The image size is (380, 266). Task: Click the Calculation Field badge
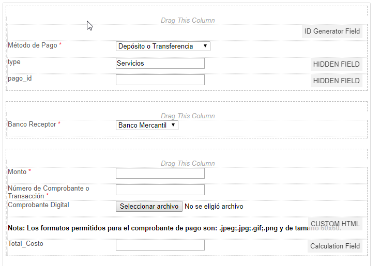335,246
